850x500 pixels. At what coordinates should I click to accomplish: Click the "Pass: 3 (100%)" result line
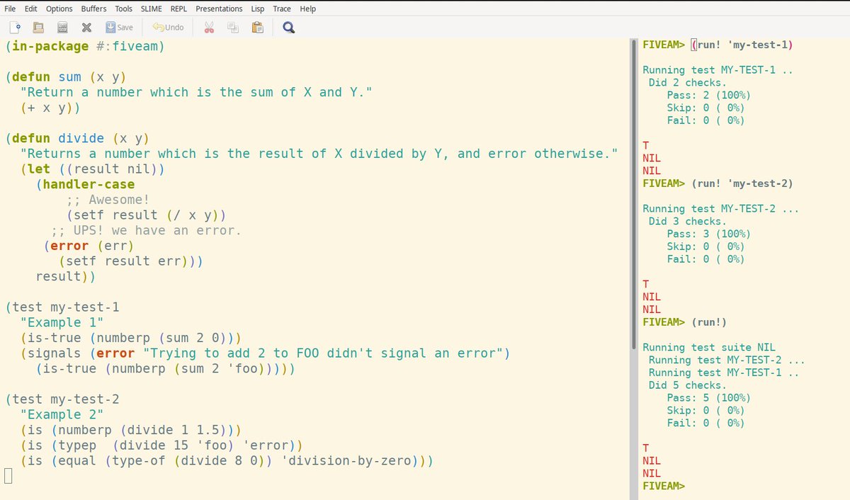click(x=709, y=234)
